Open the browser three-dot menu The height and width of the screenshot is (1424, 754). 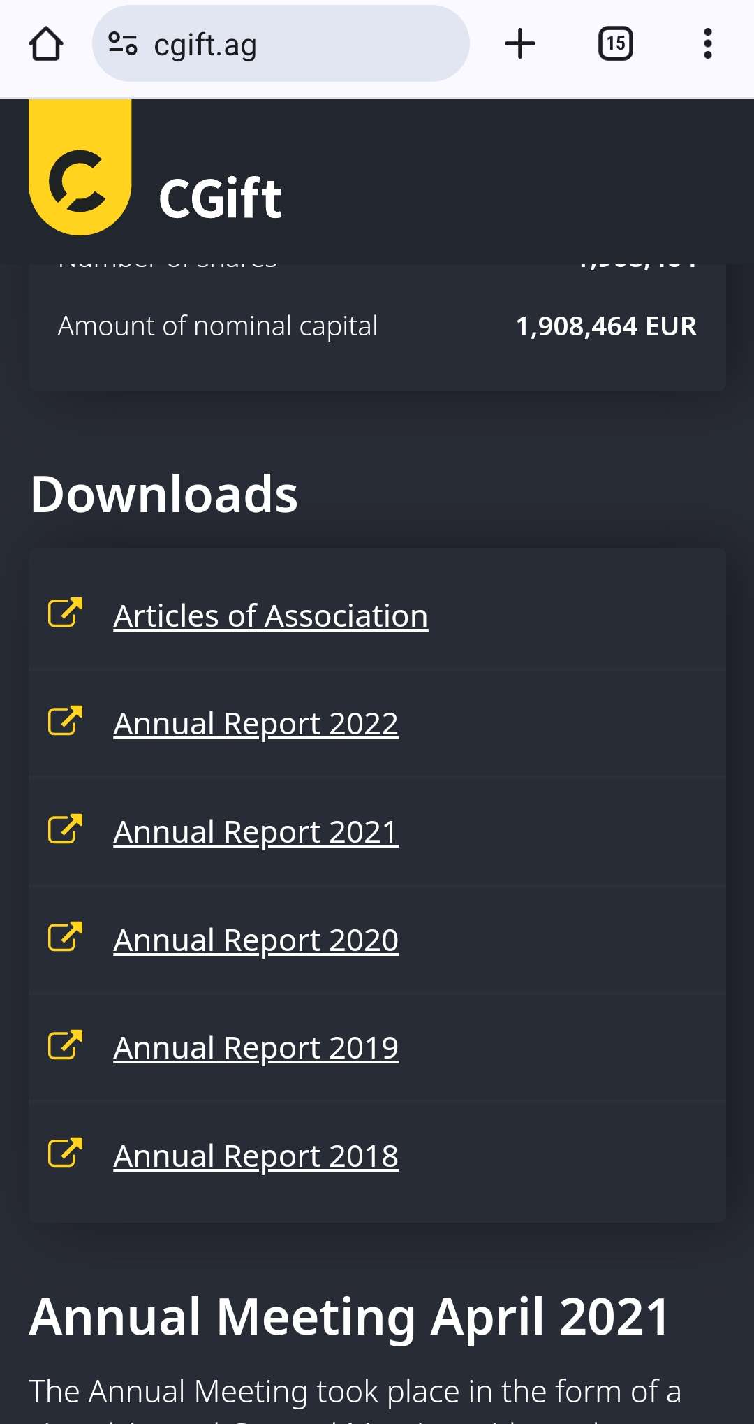click(707, 44)
